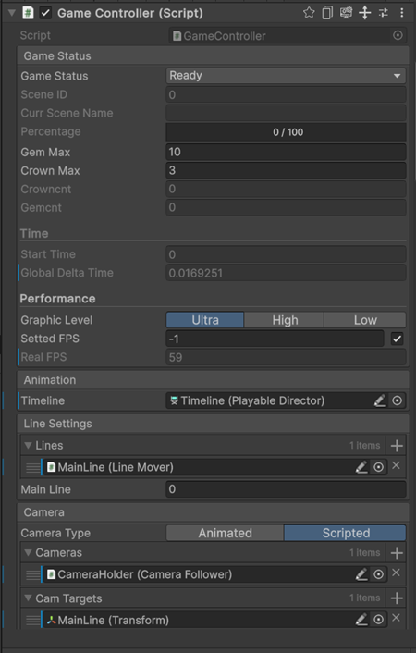Open the three-dot component menu
The image size is (416, 653).
coord(402,13)
